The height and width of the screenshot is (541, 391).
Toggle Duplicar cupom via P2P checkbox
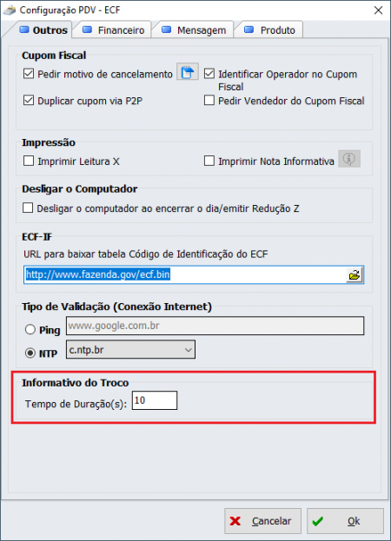29,101
